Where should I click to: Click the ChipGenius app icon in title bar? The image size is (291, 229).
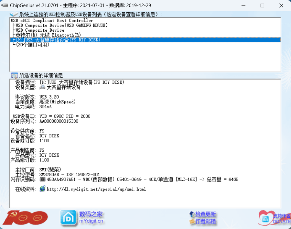click(5, 5)
